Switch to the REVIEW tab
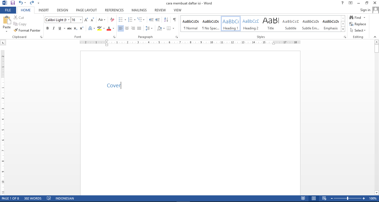The width and height of the screenshot is (379, 202). [x=160, y=10]
